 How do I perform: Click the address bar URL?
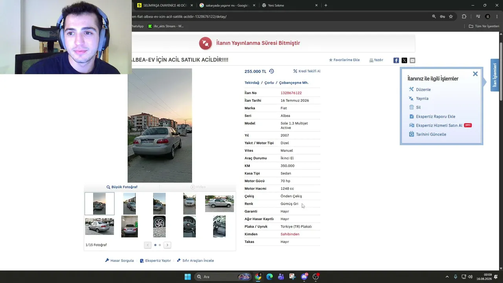point(179,17)
